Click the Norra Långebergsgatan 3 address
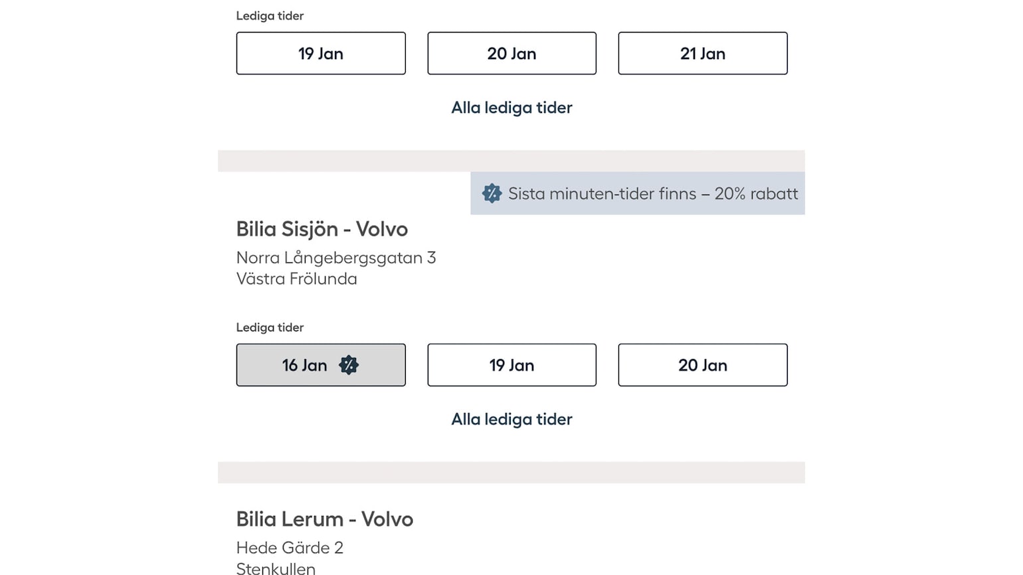1023x575 pixels. tap(335, 258)
